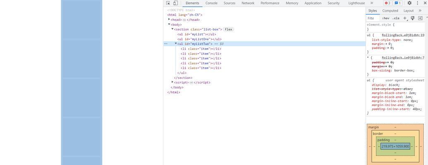
Task: Select the closing </section> tag line
Action: [x=183, y=78]
